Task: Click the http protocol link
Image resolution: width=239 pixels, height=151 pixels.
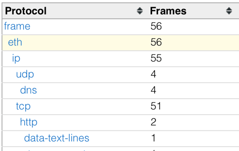Action: pos(29,122)
